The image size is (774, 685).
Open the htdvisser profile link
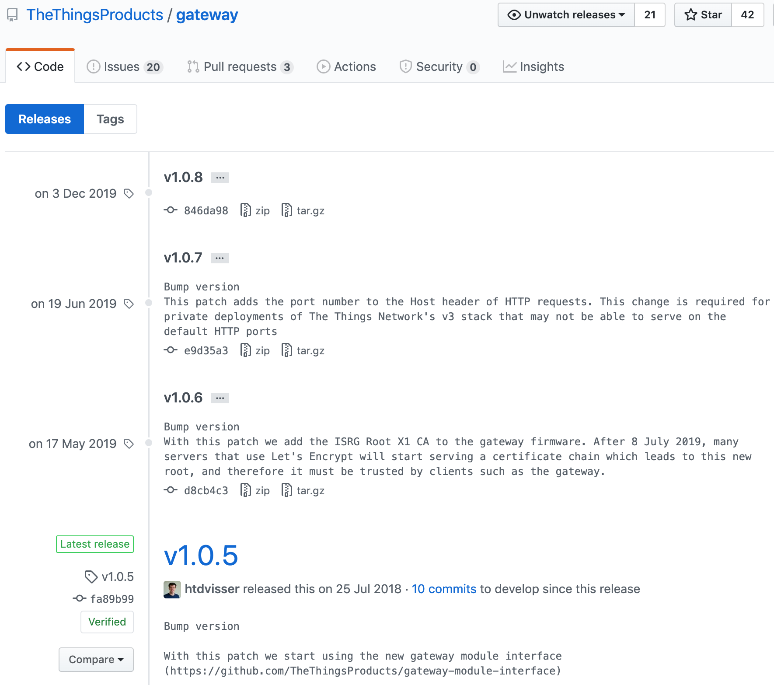pyautogui.click(x=212, y=589)
